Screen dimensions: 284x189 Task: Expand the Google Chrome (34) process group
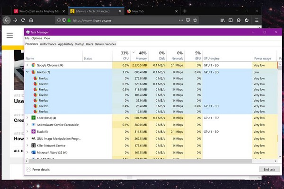tap(27, 65)
